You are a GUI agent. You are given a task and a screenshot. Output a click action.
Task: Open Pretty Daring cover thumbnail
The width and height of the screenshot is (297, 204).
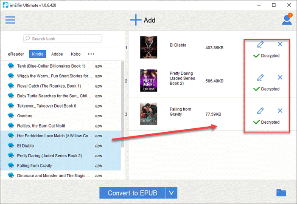click(148, 80)
